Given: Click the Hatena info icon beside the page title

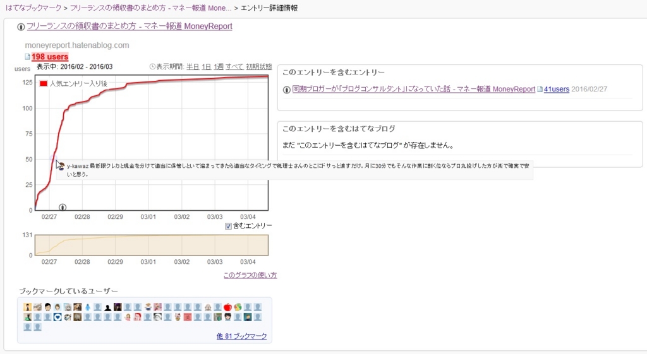Looking at the screenshot, I should click(x=21, y=27).
